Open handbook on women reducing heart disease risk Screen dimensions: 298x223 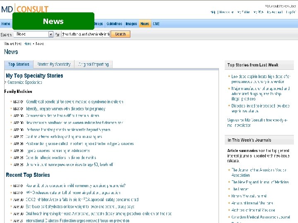pos(74,123)
